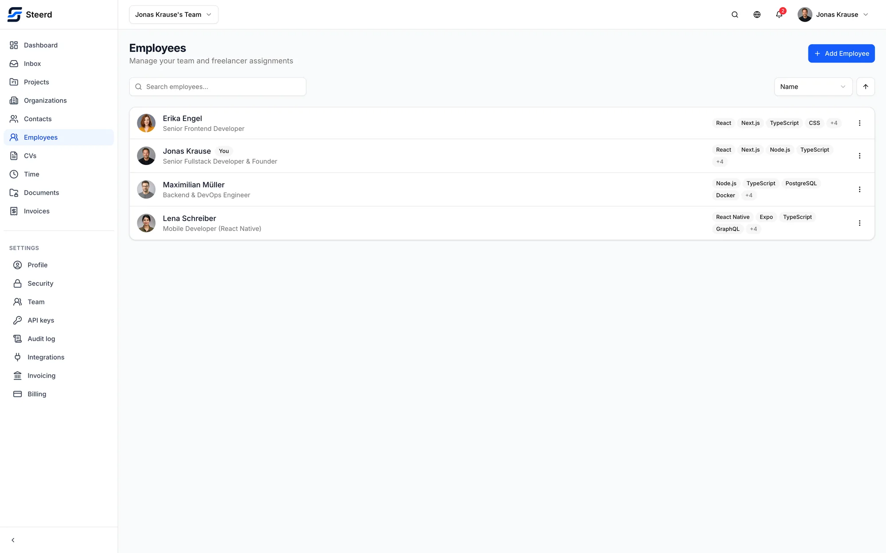Open the Jonas Krause account menu
The image size is (886, 553).
point(833,15)
